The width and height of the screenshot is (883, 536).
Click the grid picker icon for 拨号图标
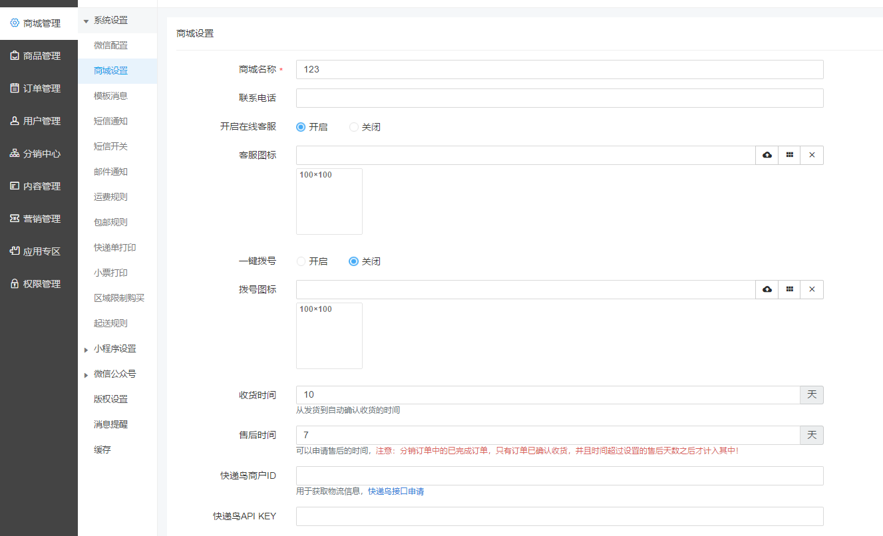[790, 289]
